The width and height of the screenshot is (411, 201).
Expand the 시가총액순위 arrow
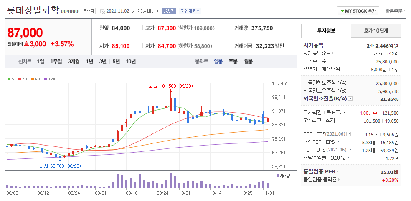pos(333,54)
